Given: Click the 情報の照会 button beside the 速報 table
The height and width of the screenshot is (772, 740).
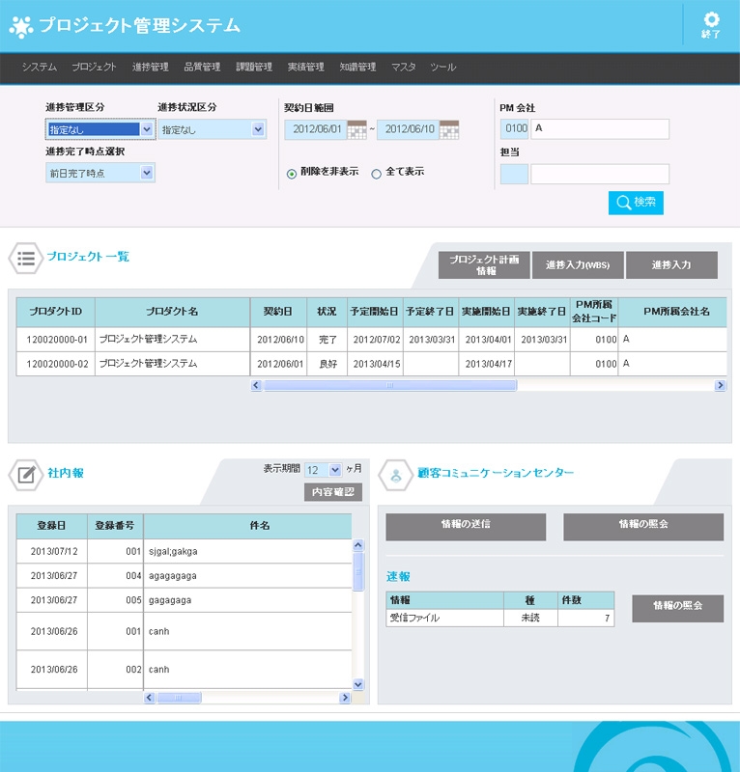Looking at the screenshot, I should pos(678,609).
